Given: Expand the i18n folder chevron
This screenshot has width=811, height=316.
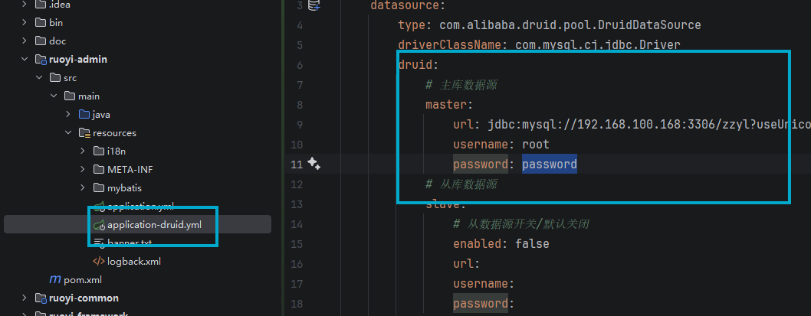Looking at the screenshot, I should click(x=83, y=151).
